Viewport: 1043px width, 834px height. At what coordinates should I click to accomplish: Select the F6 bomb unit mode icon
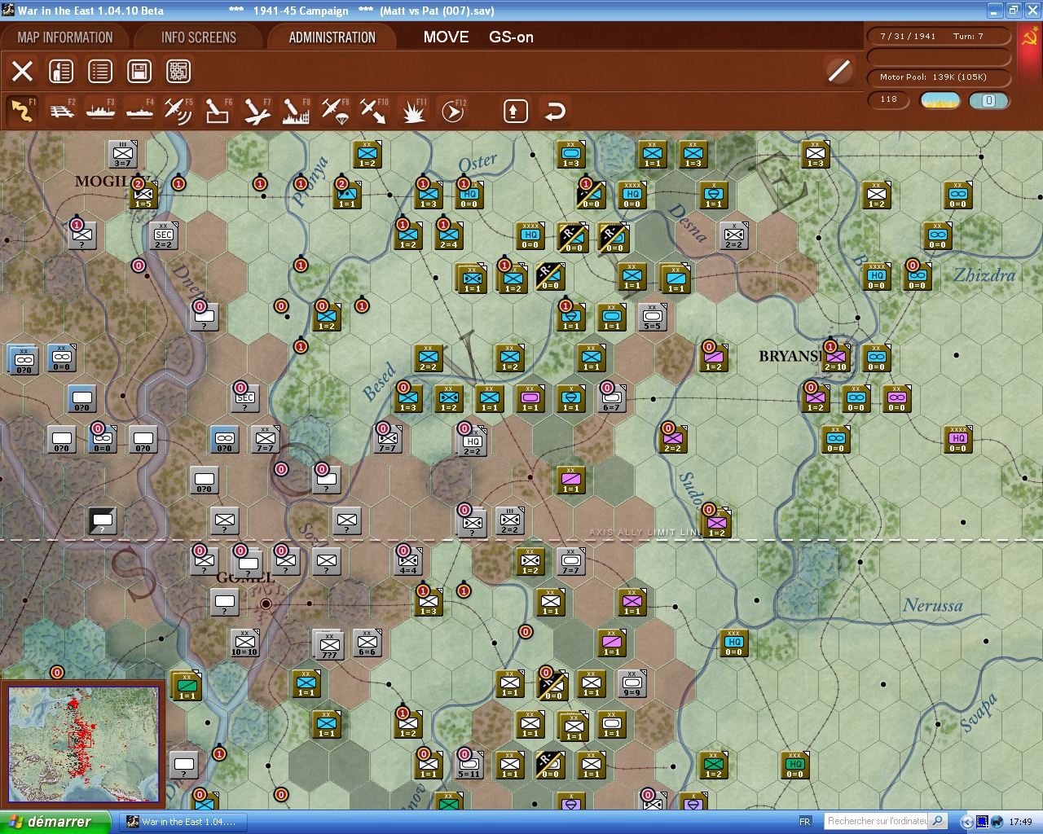click(218, 110)
